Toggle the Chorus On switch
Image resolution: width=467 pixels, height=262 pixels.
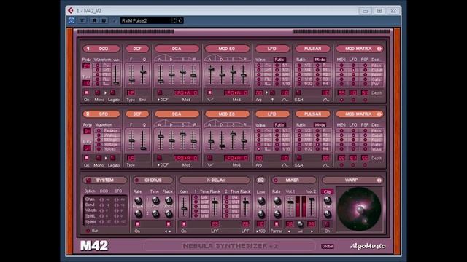click(x=137, y=224)
